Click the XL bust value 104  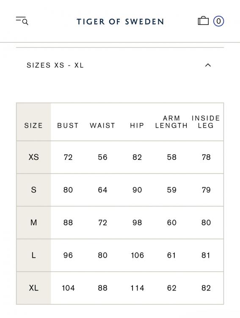click(68, 288)
